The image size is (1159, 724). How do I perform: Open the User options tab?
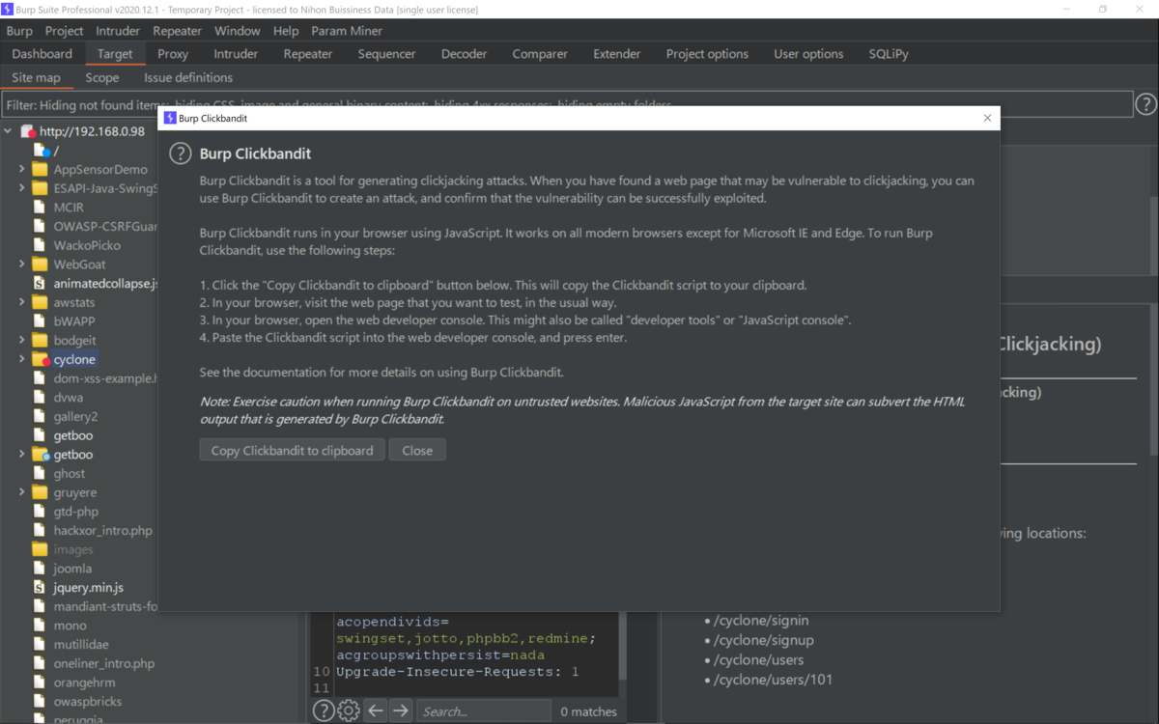point(808,54)
